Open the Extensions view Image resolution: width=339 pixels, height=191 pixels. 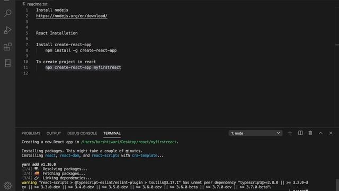pos(8,47)
